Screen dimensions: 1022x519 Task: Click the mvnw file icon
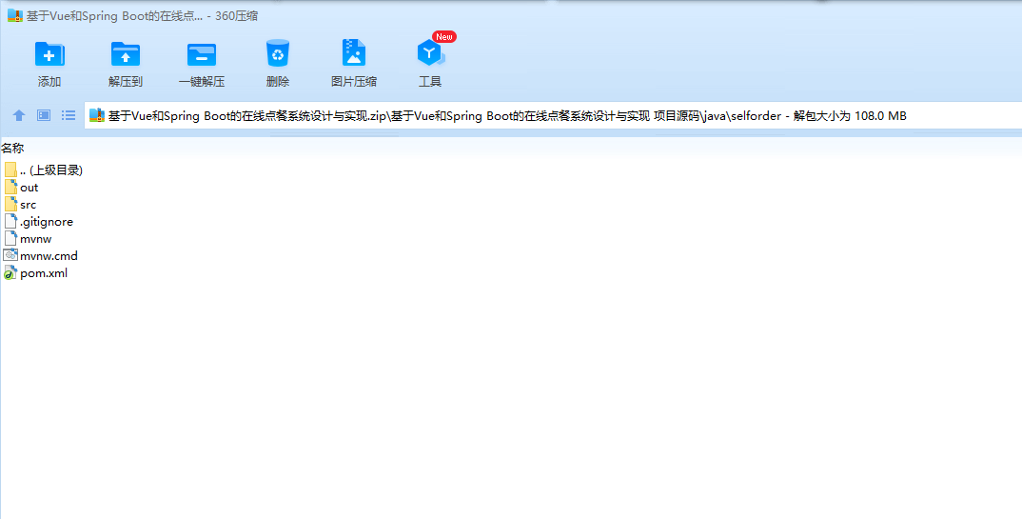point(10,239)
